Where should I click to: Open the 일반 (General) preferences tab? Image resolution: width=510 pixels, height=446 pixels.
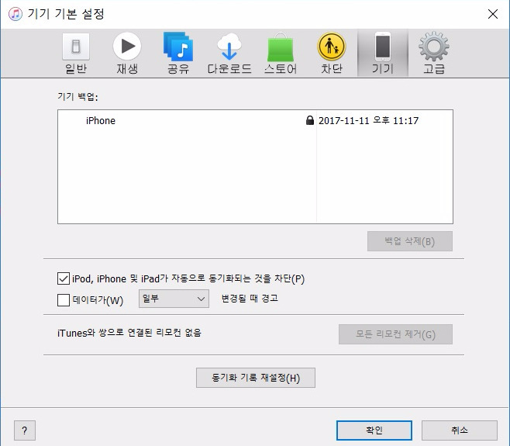click(76, 54)
